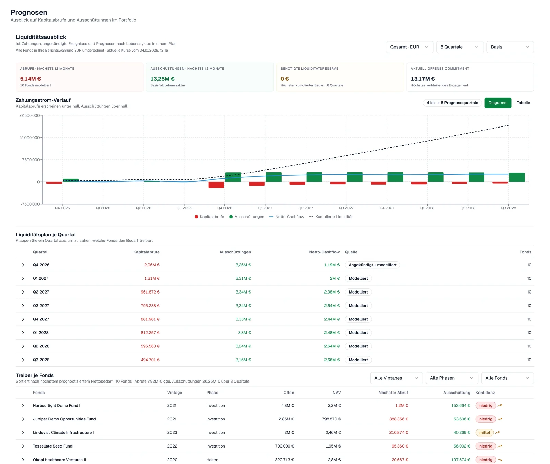Screen dimensions: 550x464
Task: Expand the Q1 2028 quarter row
Action: (23, 333)
